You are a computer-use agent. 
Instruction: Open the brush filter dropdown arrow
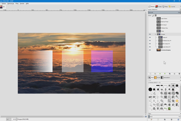pos(180,80)
